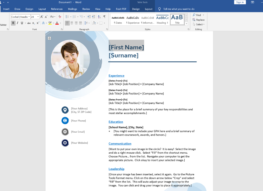Toggle italic formatting
This screenshot has width=263, height=191.
[x=18, y=23]
